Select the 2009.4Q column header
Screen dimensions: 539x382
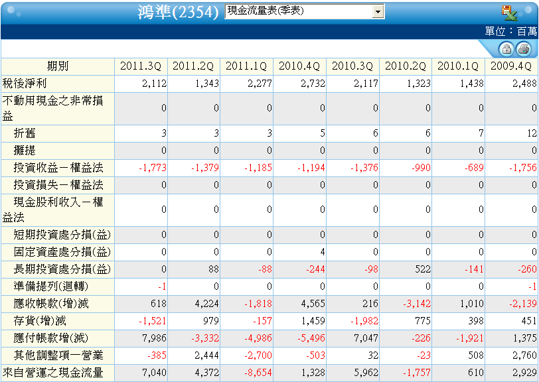pyautogui.click(x=512, y=66)
